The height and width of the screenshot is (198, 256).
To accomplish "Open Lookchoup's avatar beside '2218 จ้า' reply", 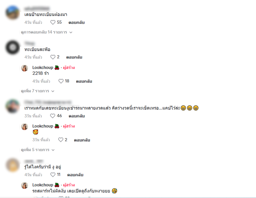I will tap(25, 68).
